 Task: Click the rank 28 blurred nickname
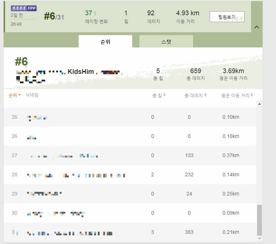coord(76,175)
